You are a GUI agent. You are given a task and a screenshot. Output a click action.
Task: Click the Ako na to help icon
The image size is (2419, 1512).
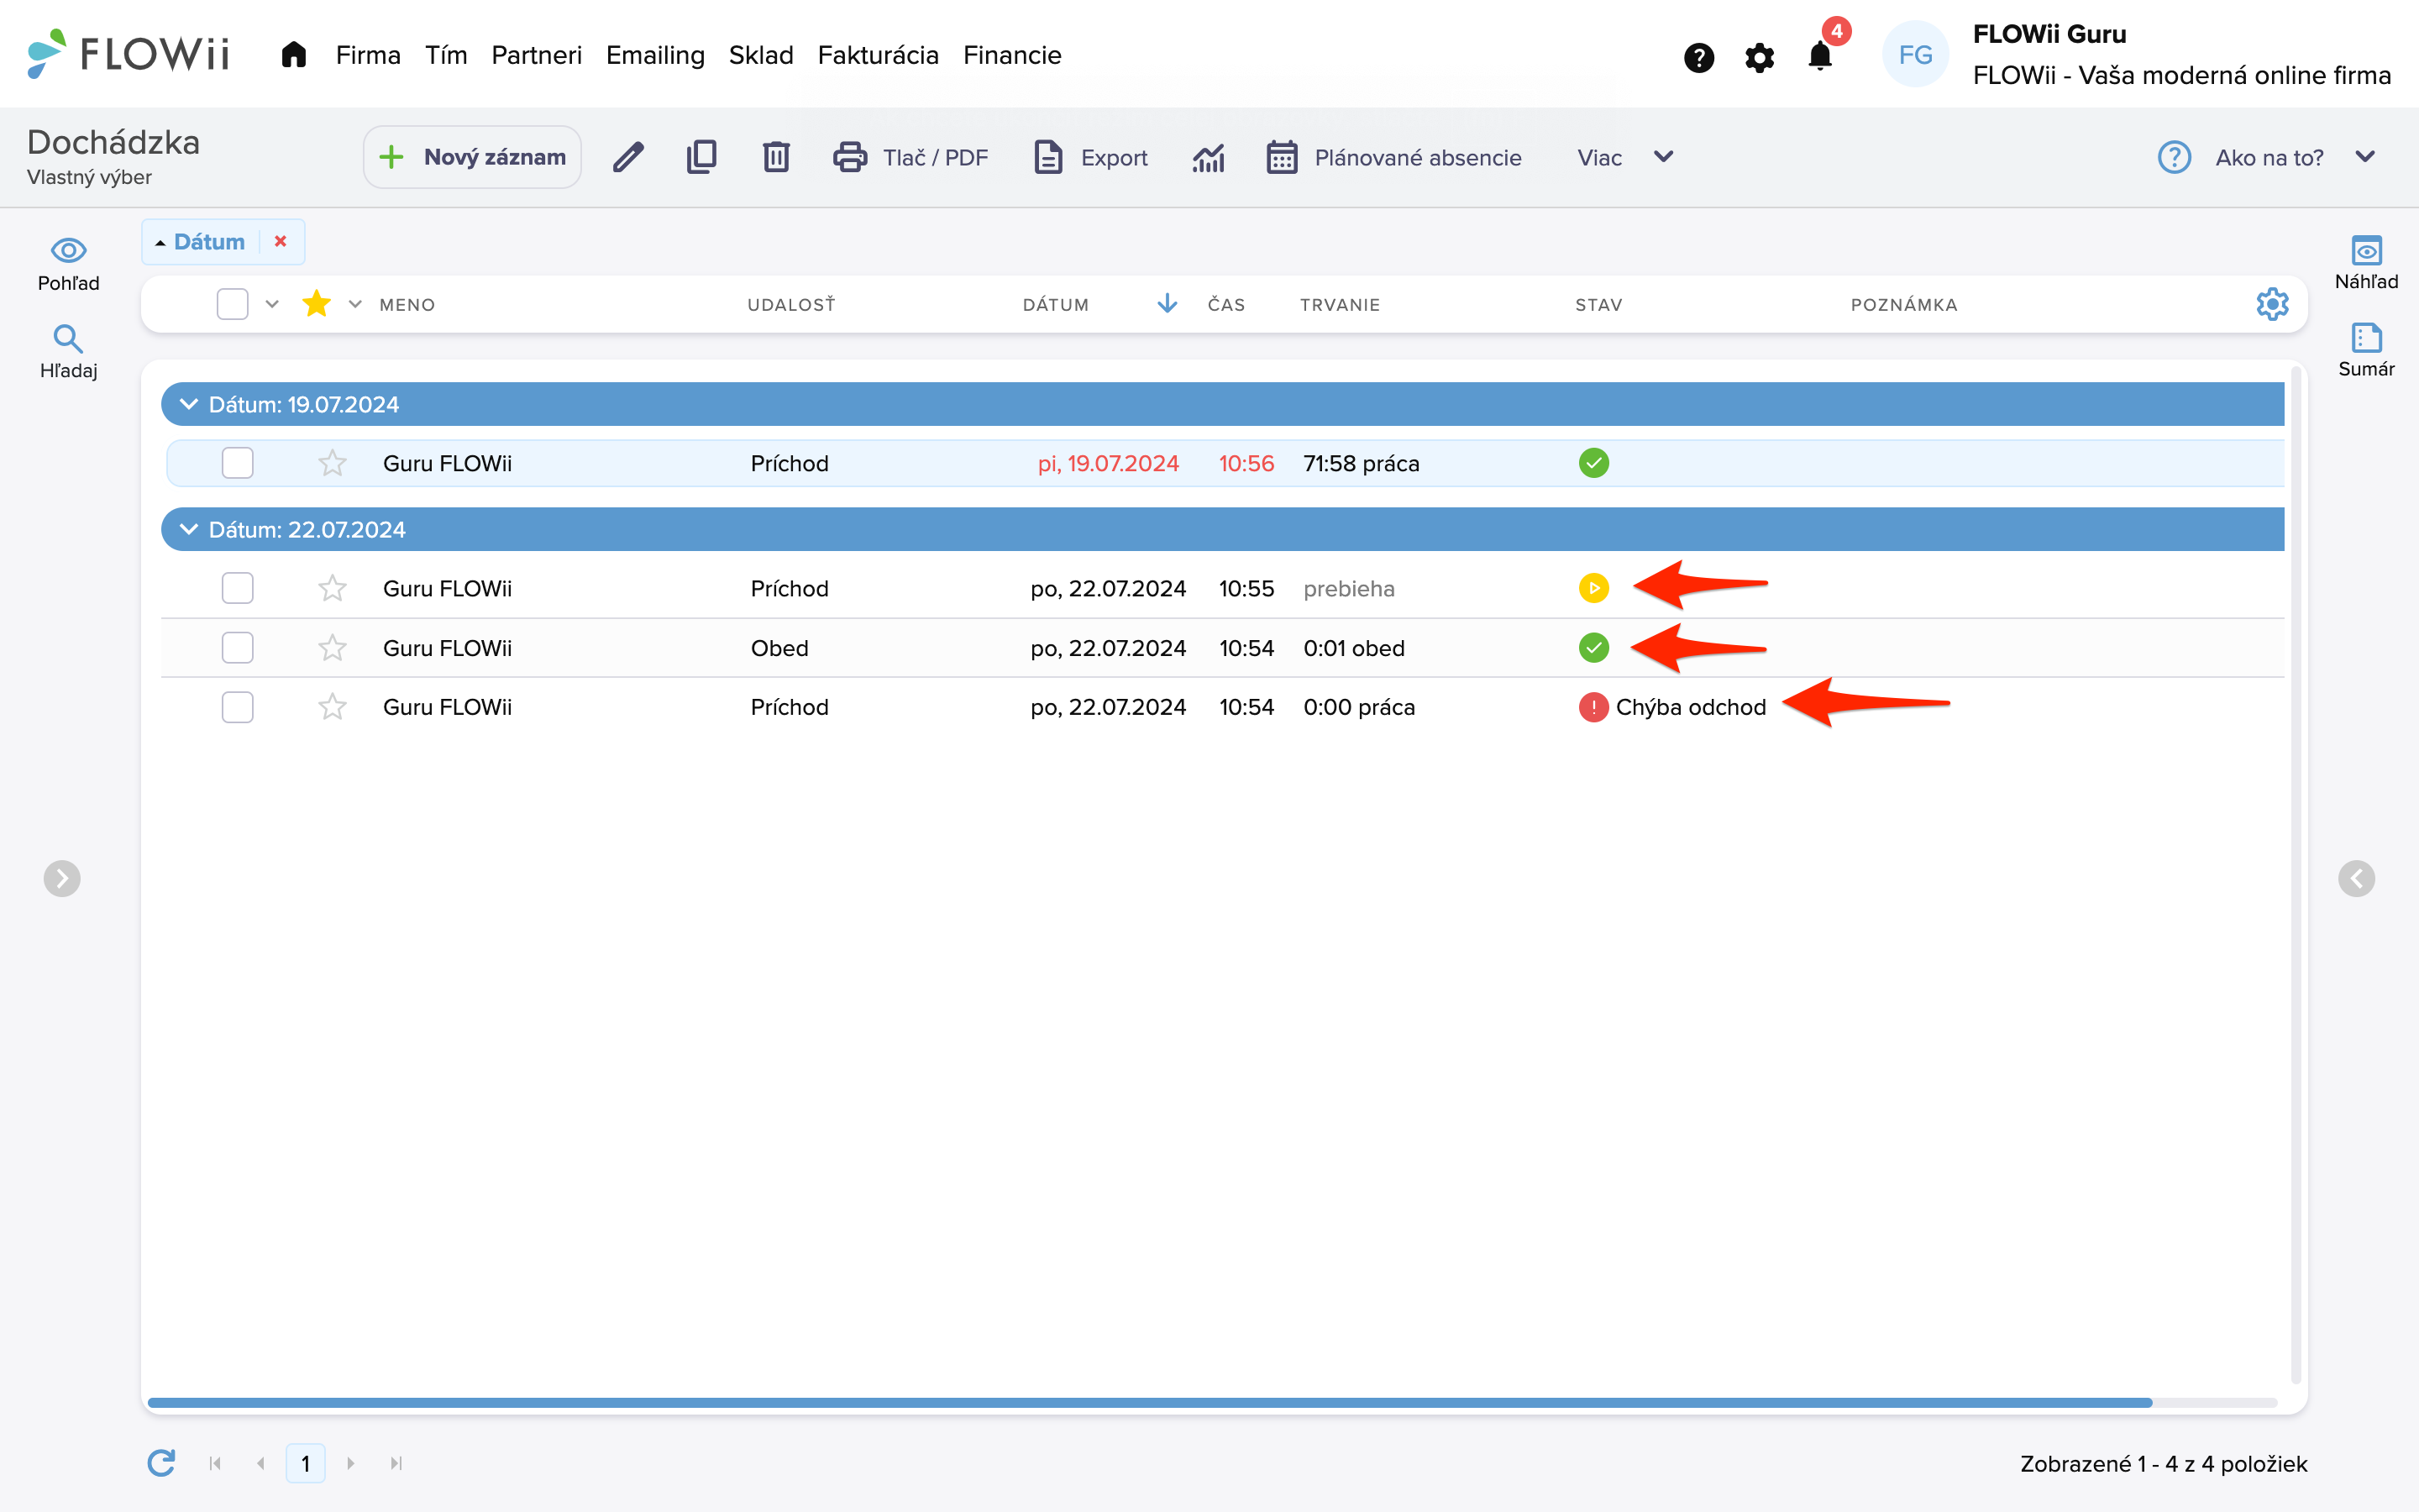click(x=2173, y=157)
